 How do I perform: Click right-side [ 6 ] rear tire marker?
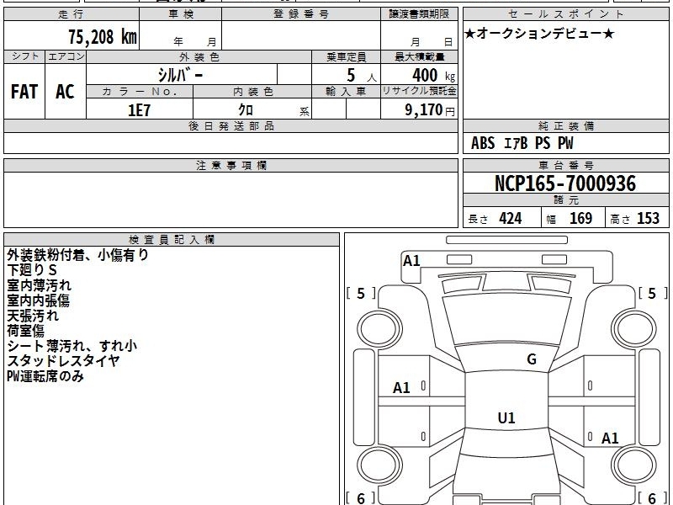653,498
